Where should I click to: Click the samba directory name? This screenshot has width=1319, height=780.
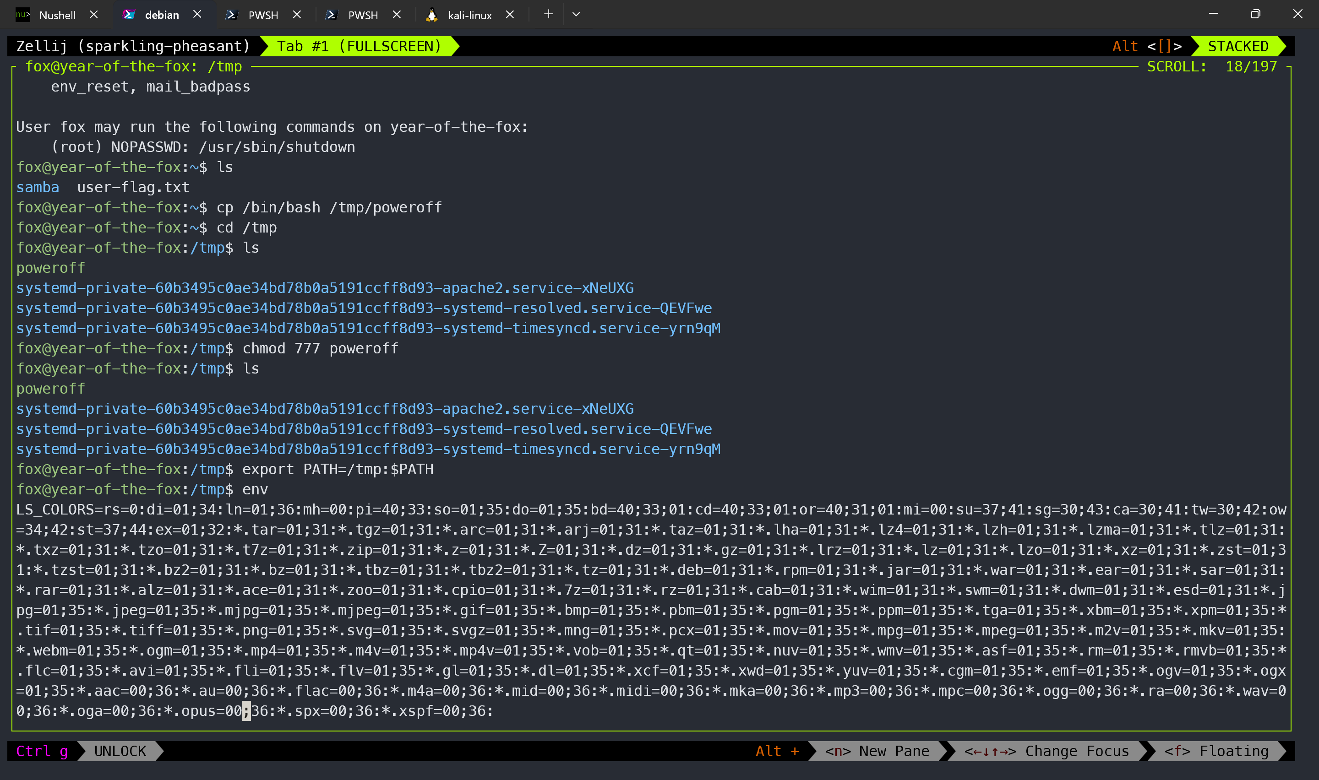coord(38,187)
